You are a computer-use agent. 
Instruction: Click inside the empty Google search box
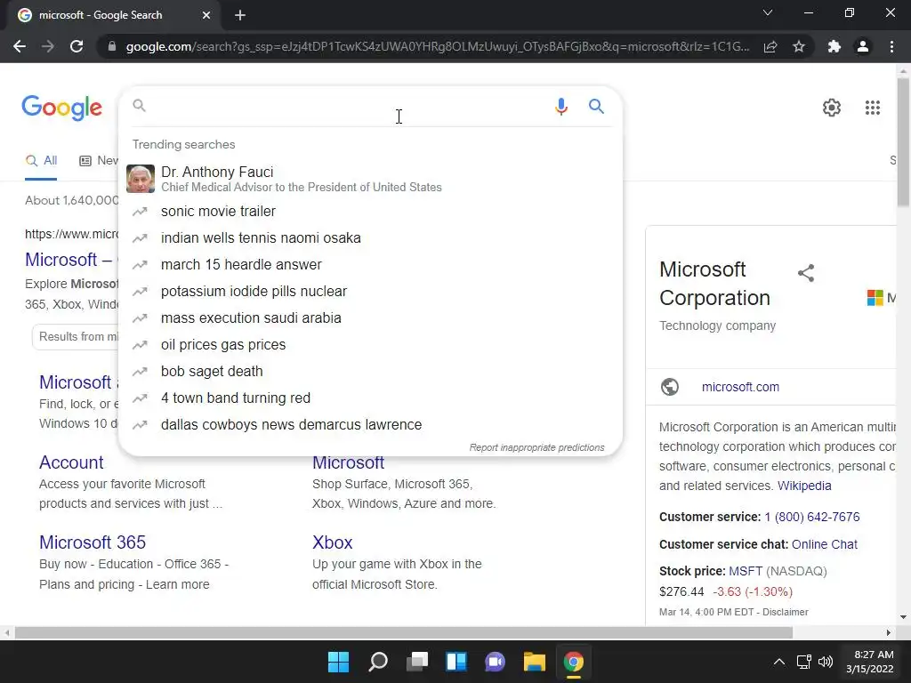(x=349, y=107)
